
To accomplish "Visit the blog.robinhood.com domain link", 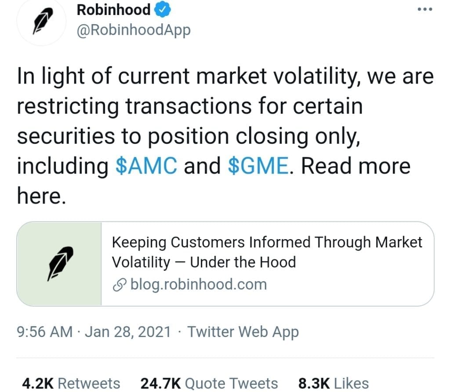I will pos(199,284).
